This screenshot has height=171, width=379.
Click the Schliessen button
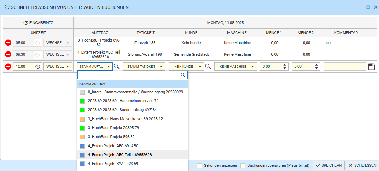click(362, 165)
